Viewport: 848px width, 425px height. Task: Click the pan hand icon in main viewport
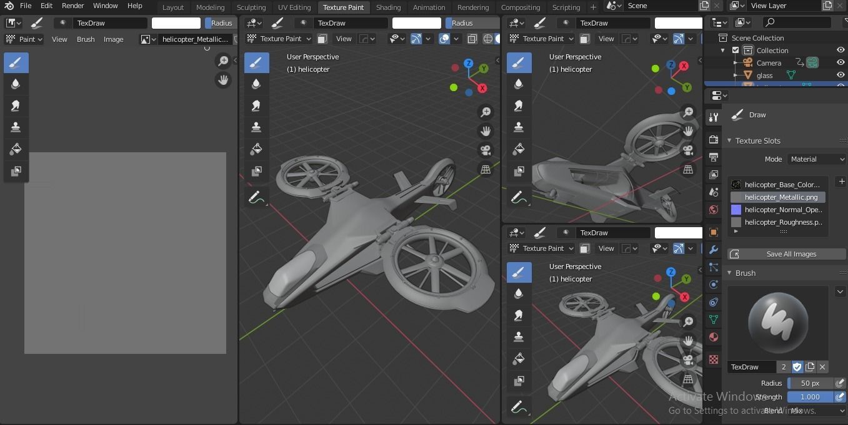486,131
